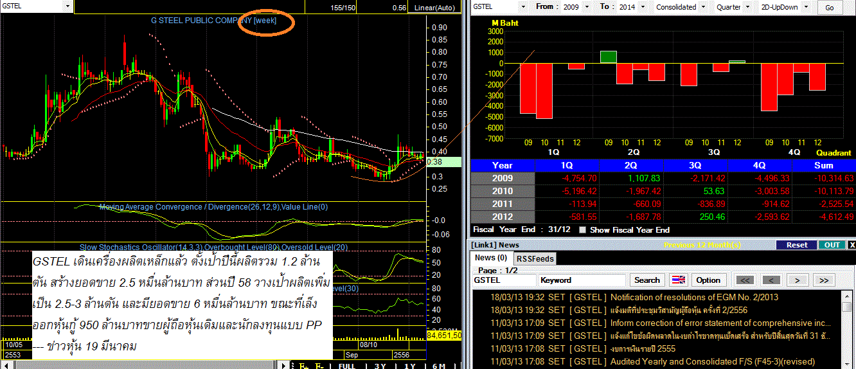Go to previous news page (<)

coord(771,280)
